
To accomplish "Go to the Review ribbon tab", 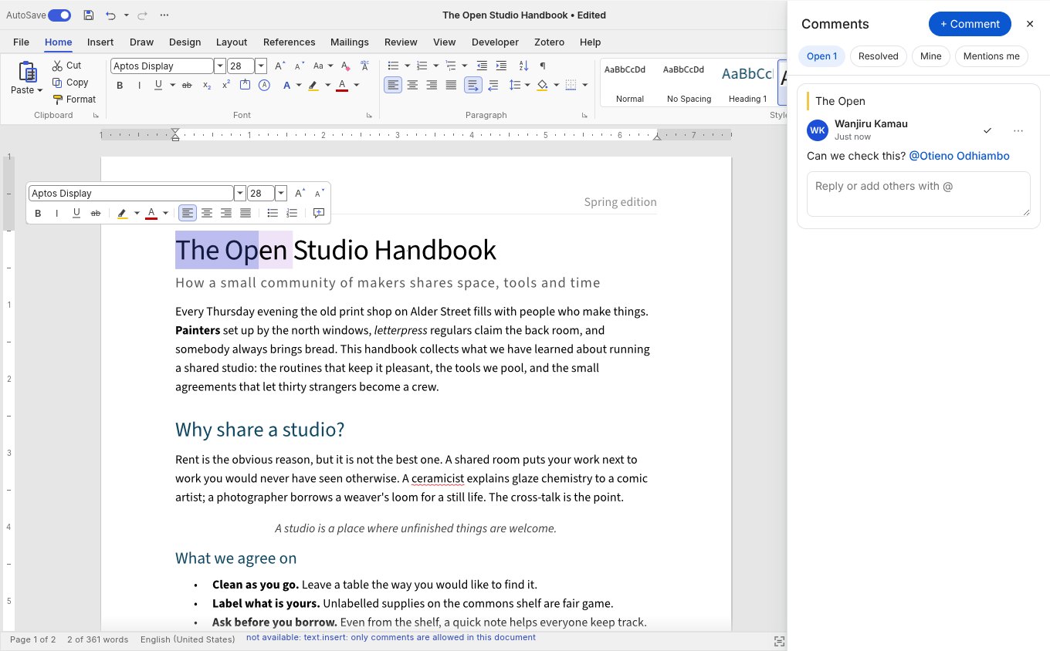I will pyautogui.click(x=401, y=42).
